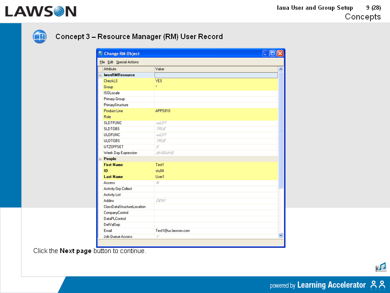Click the YES value for CheckLS
The width and height of the screenshot is (390, 293).
tap(159, 81)
